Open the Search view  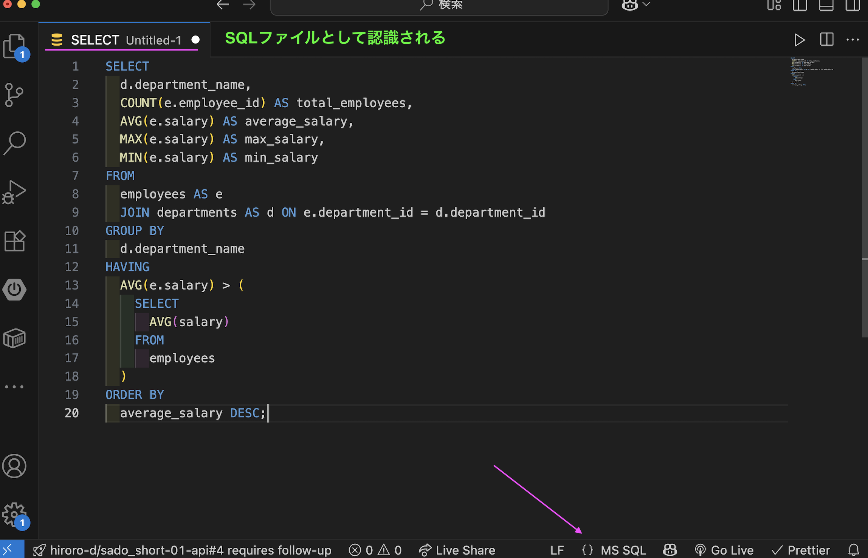(x=15, y=142)
